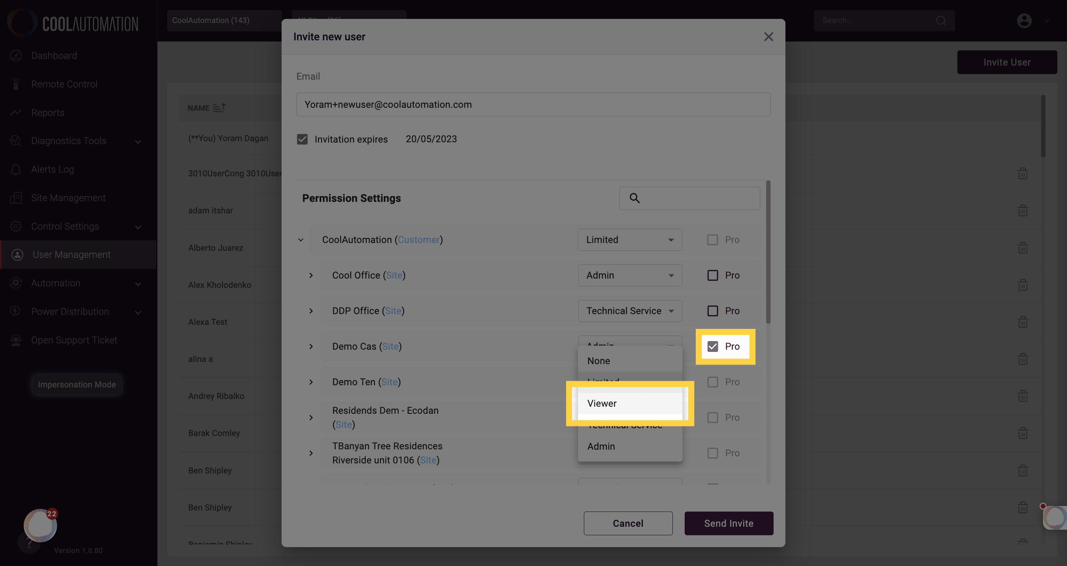The width and height of the screenshot is (1067, 566).
Task: Expand the Cool Office site tree row
Action: pos(311,275)
